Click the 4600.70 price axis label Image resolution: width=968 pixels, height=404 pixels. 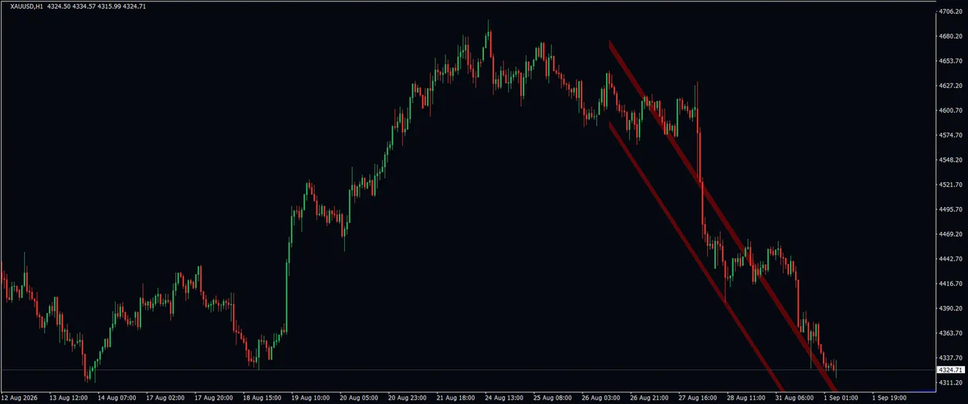(950, 110)
